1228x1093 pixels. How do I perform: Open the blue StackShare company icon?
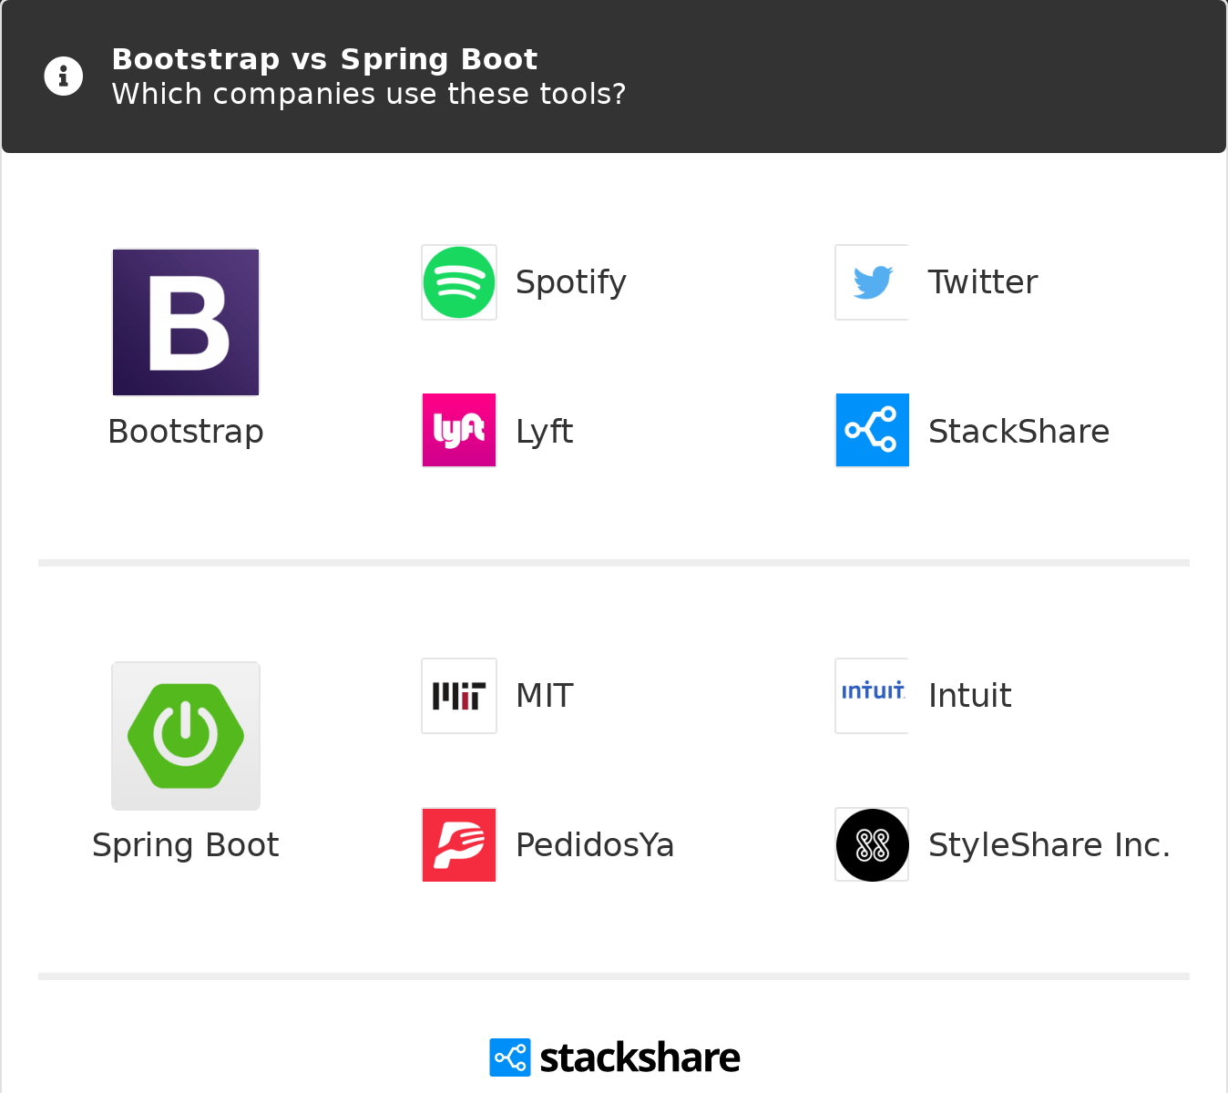[872, 430]
